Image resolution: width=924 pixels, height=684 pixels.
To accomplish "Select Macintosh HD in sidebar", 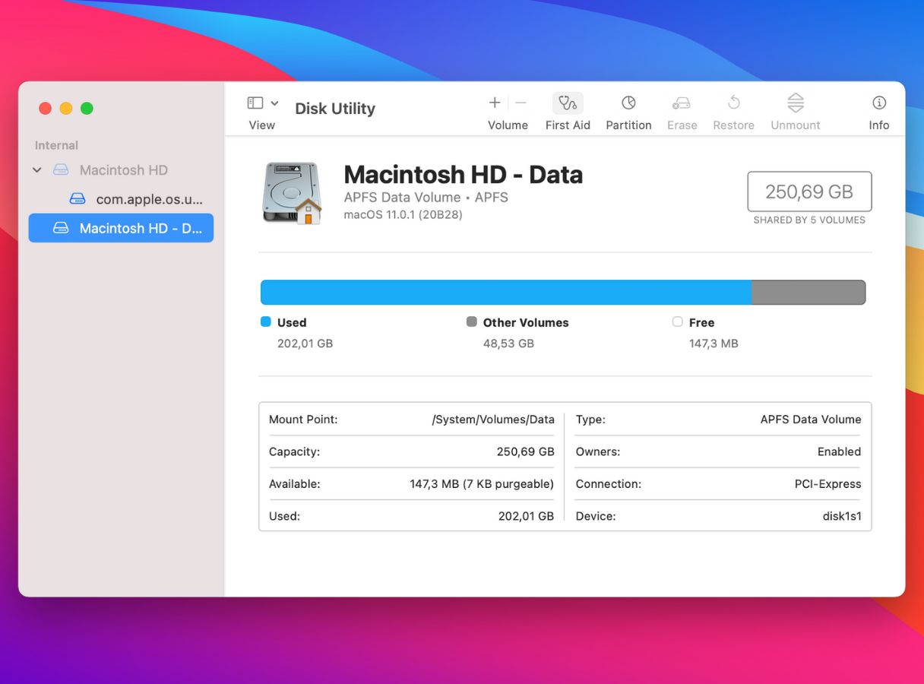I will (x=123, y=170).
